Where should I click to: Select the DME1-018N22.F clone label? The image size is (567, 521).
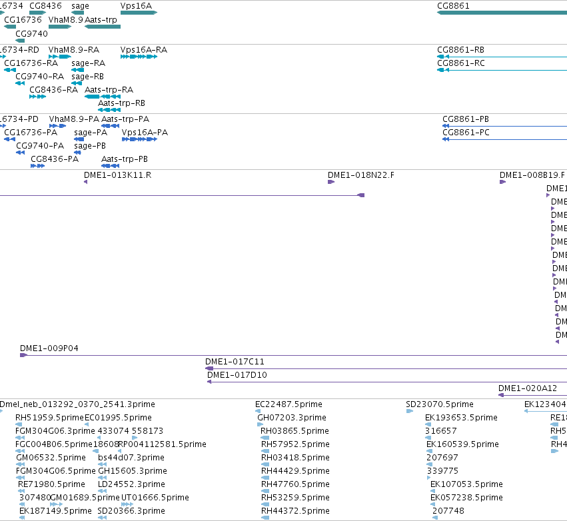361,175
